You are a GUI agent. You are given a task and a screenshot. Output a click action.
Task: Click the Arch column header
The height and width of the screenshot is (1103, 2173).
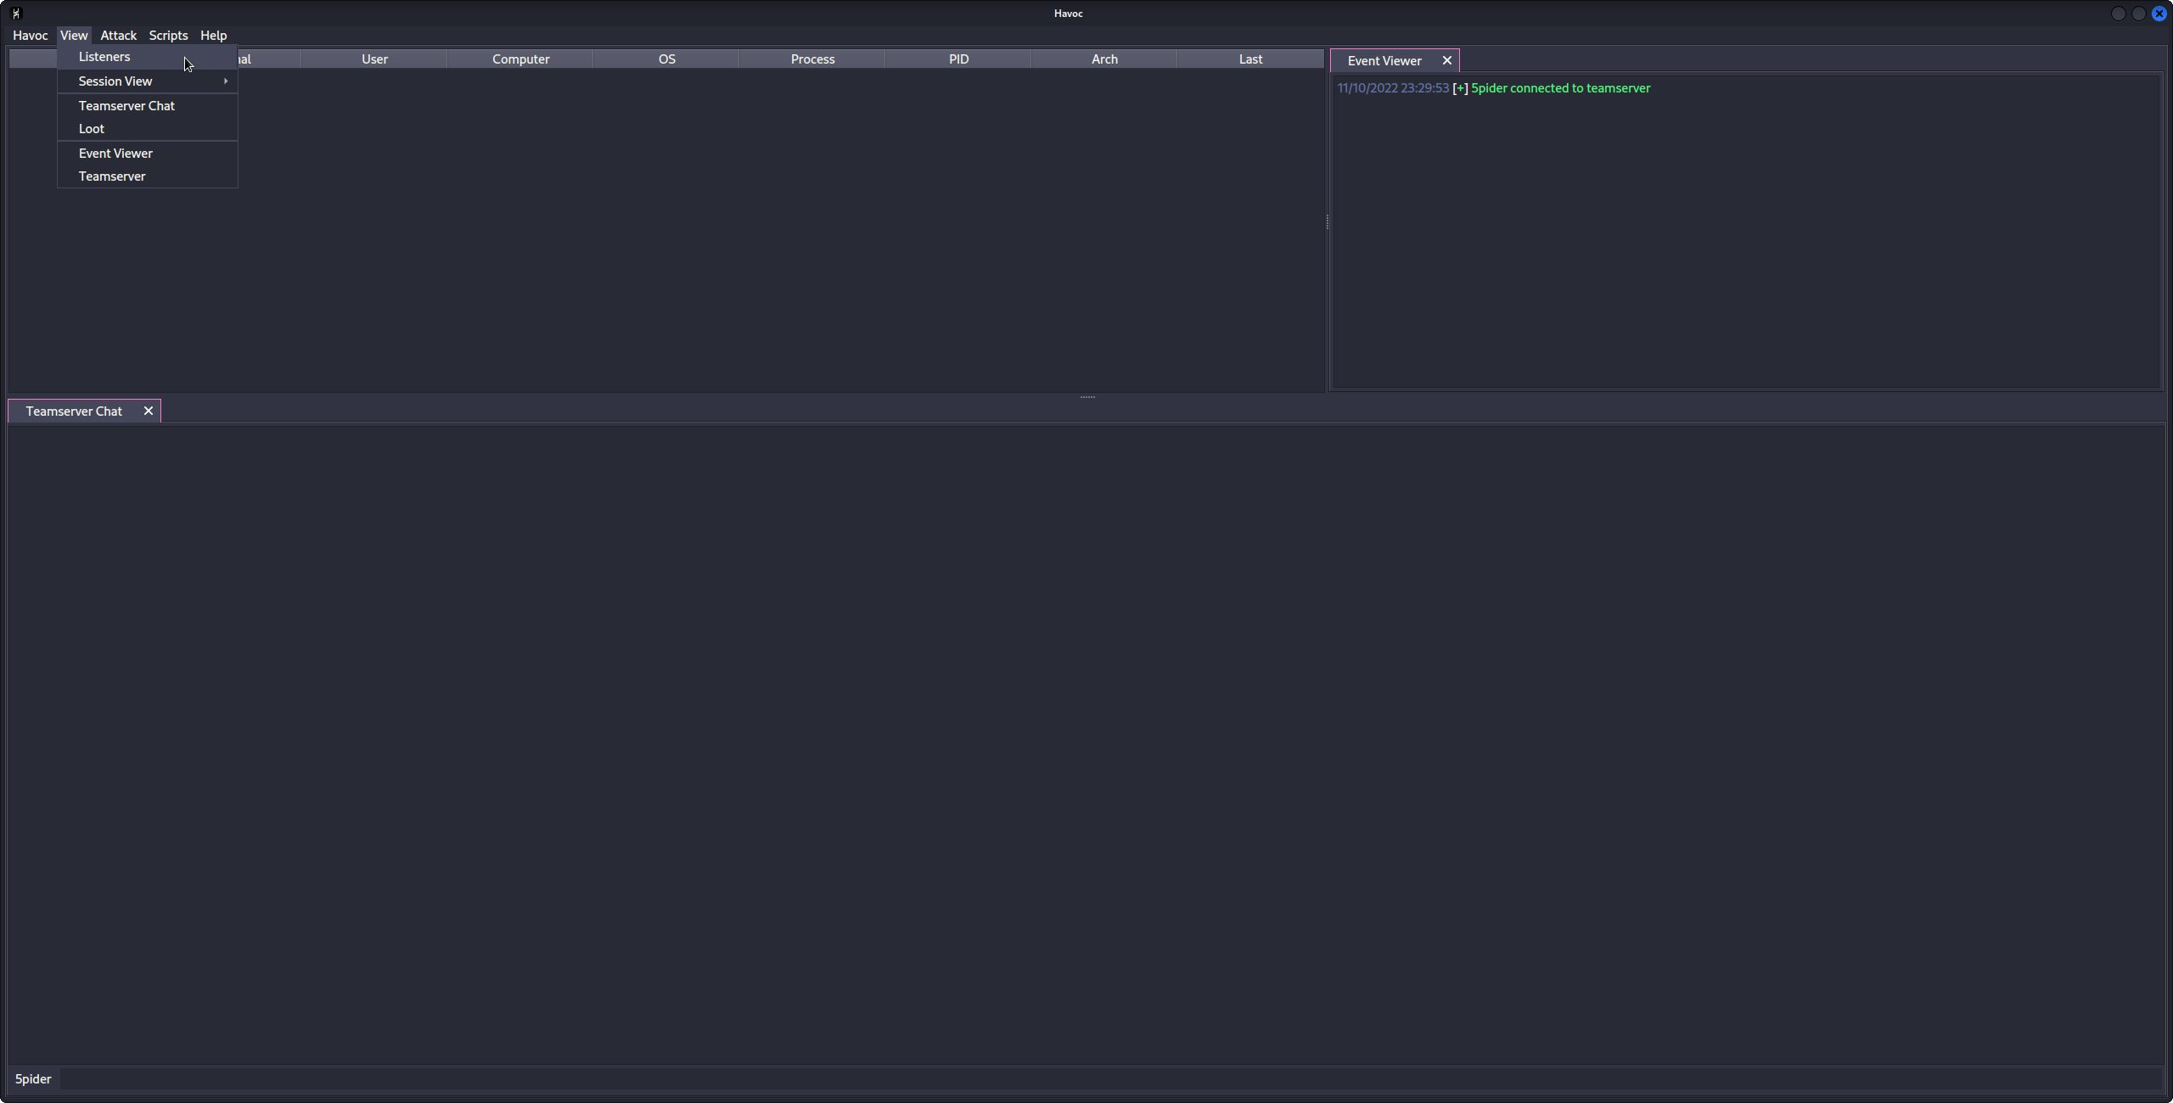pos(1104,59)
